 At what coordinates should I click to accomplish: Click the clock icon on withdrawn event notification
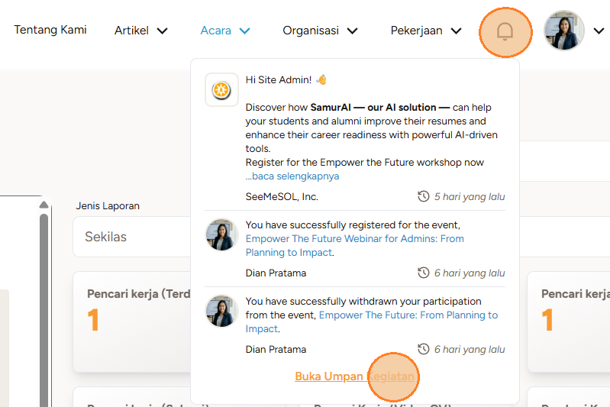(x=424, y=350)
